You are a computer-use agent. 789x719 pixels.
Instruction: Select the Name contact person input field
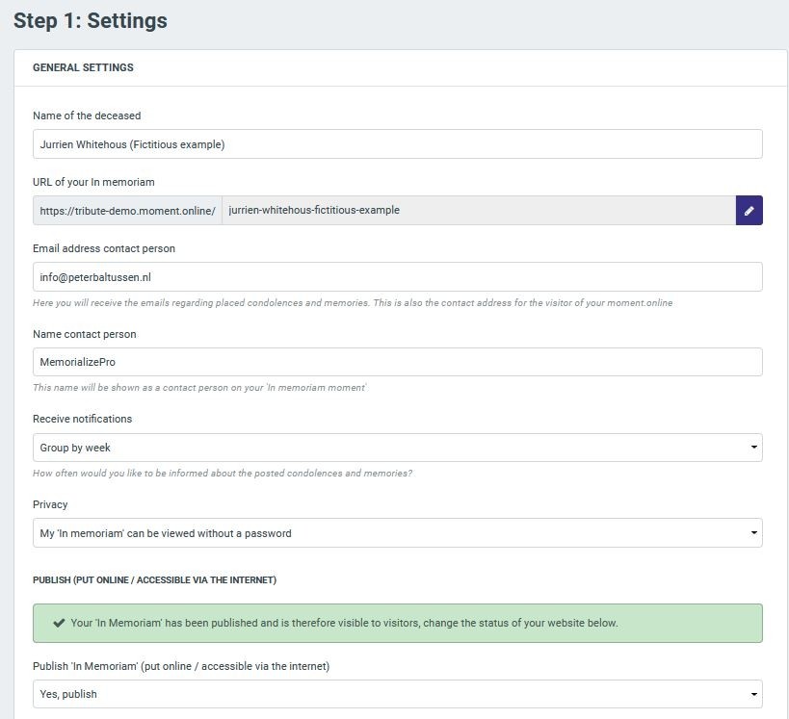click(397, 362)
